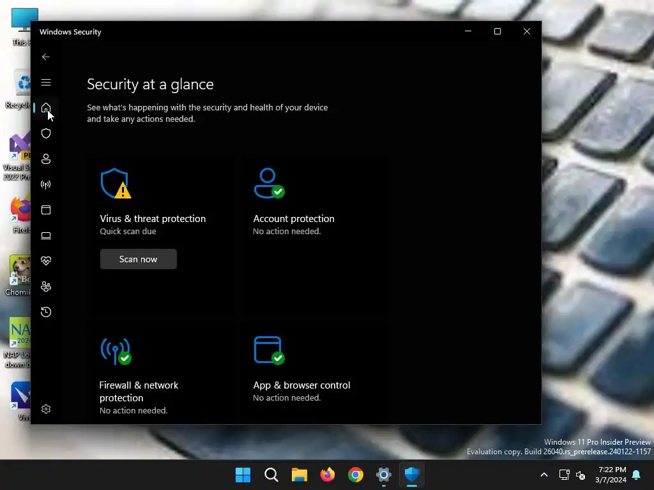The height and width of the screenshot is (490, 654).
Task: Select the Home icon in sidebar
Action: [x=46, y=108]
